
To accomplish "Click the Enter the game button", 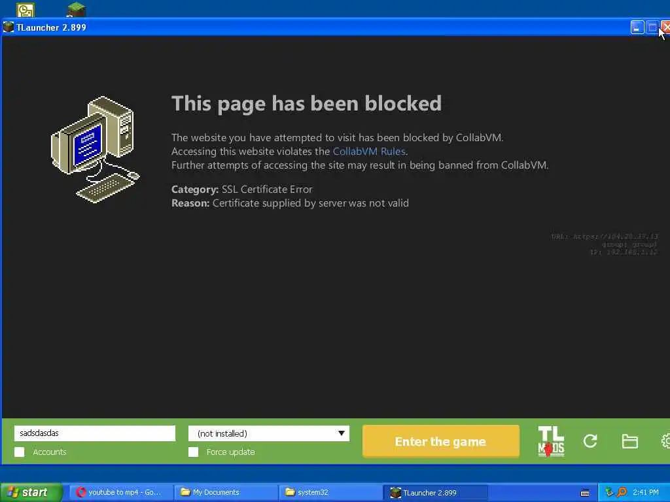I will [440, 441].
